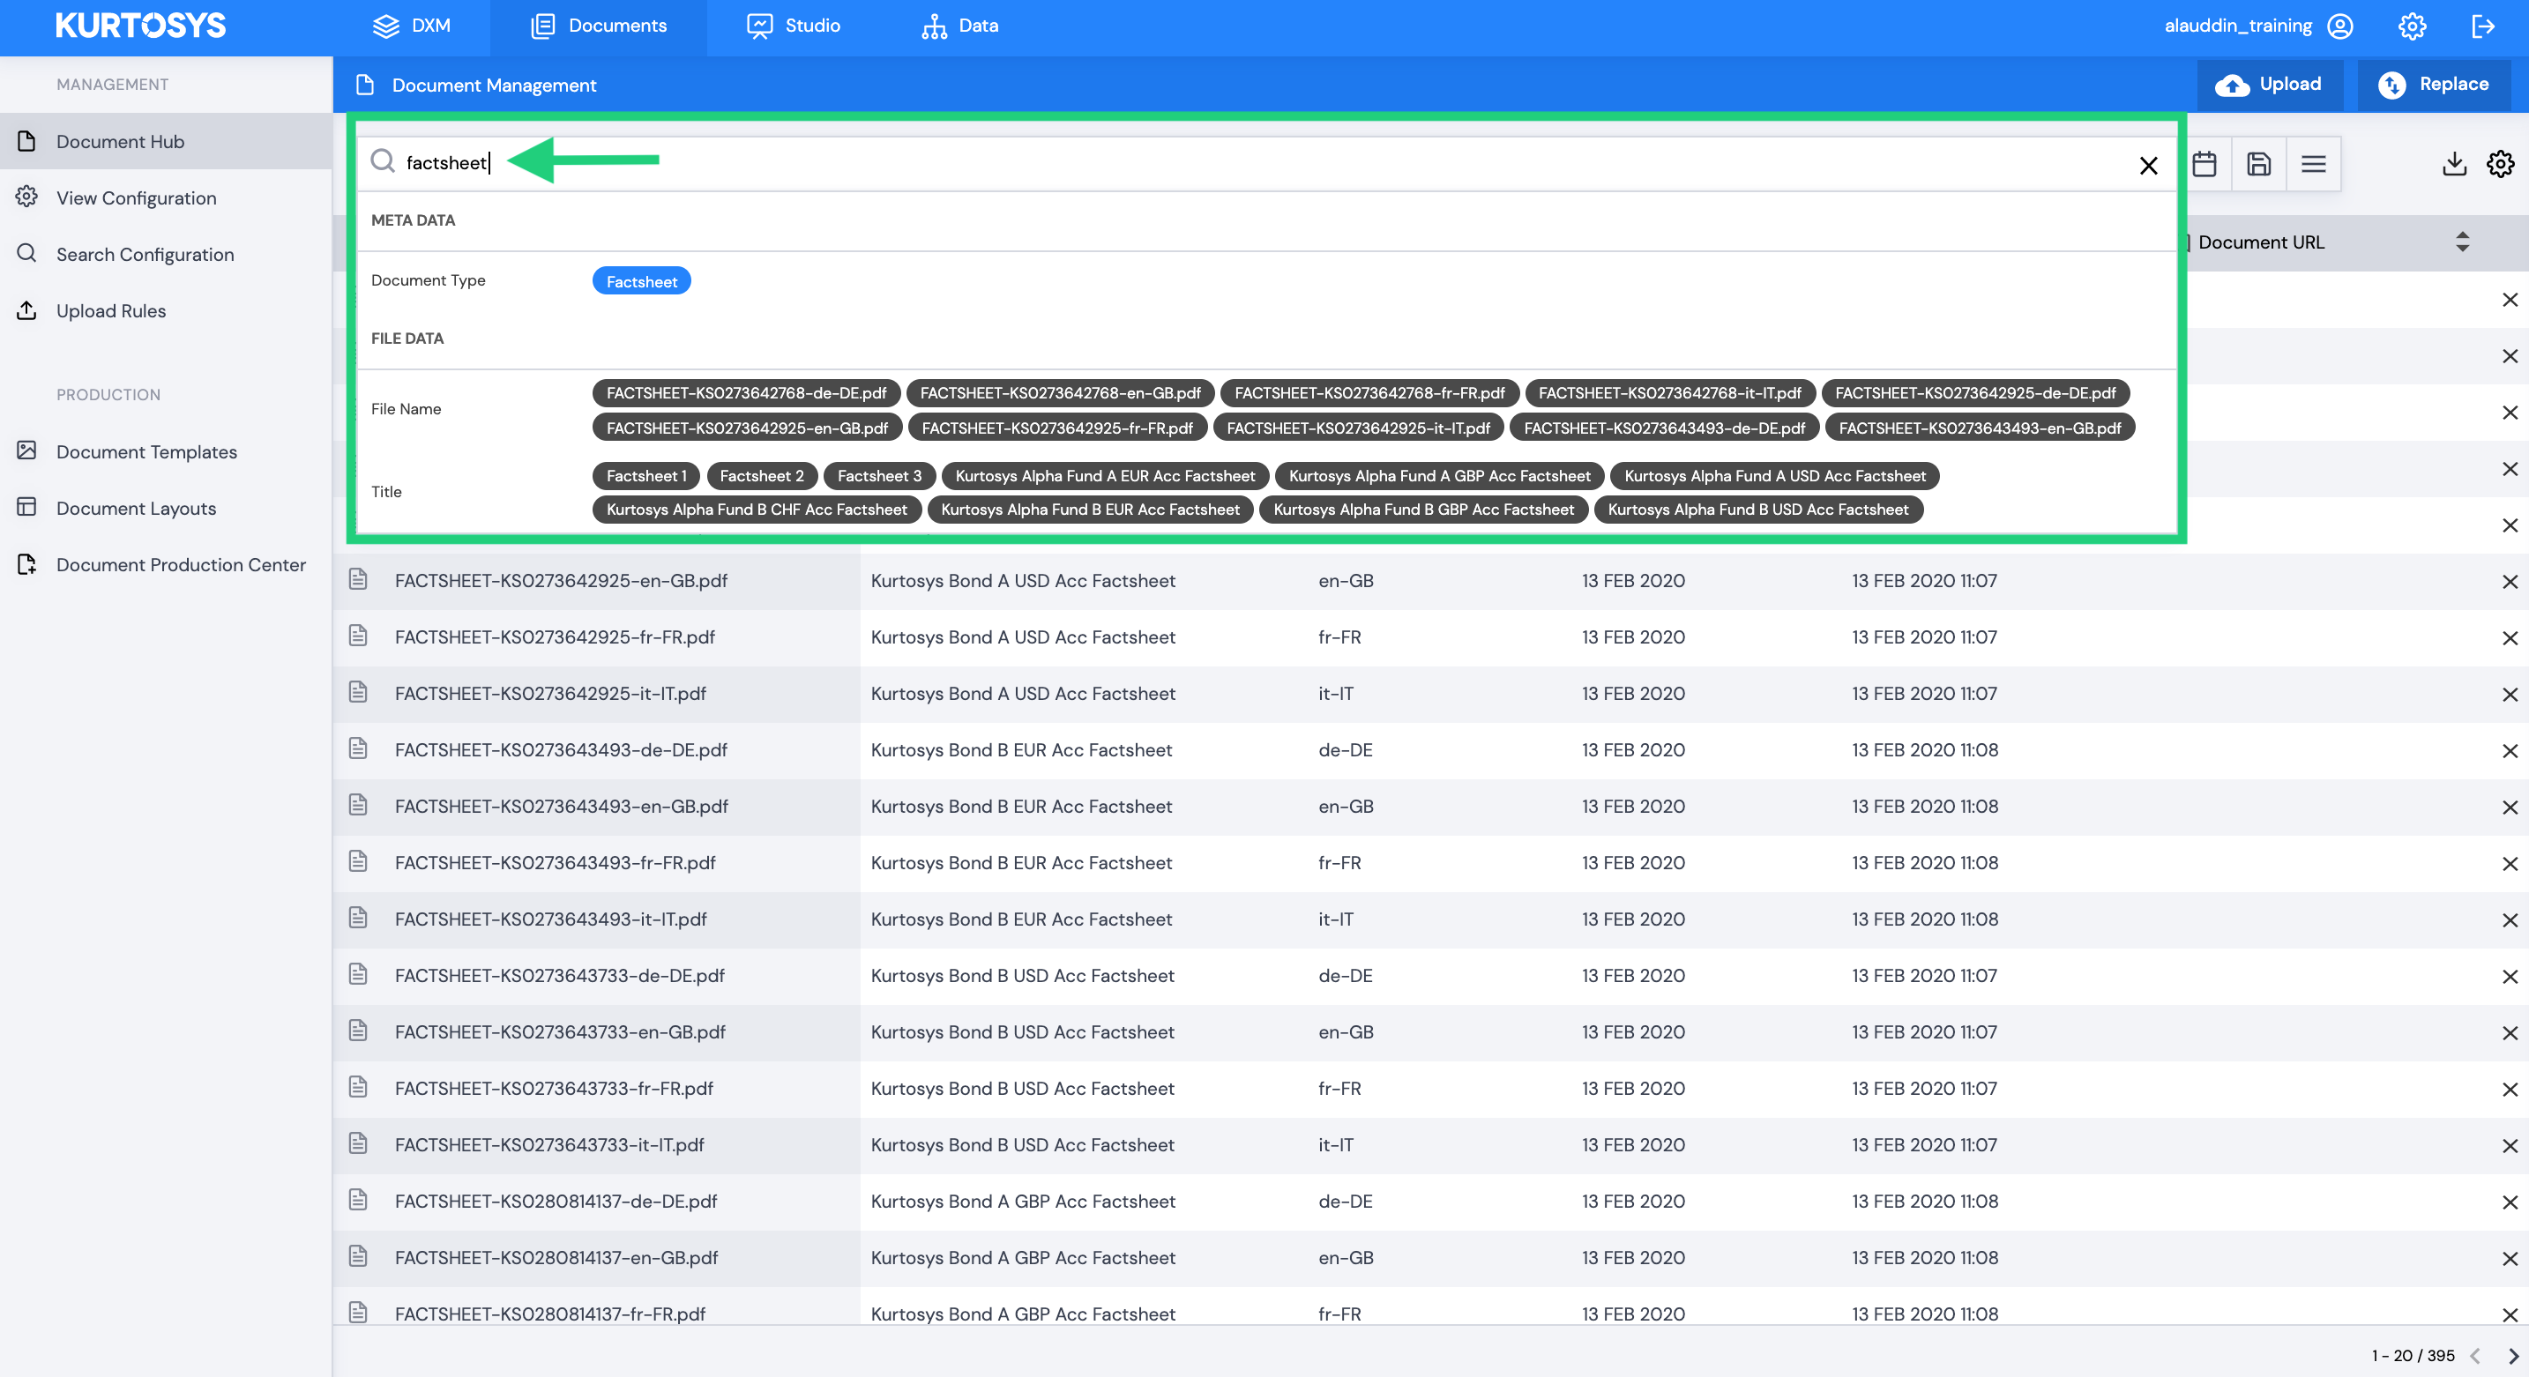Open Upload Rules in sidebar

[166, 311]
